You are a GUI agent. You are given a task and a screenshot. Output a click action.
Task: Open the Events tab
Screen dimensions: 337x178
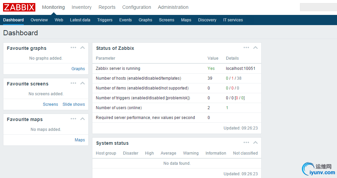tap(125, 20)
